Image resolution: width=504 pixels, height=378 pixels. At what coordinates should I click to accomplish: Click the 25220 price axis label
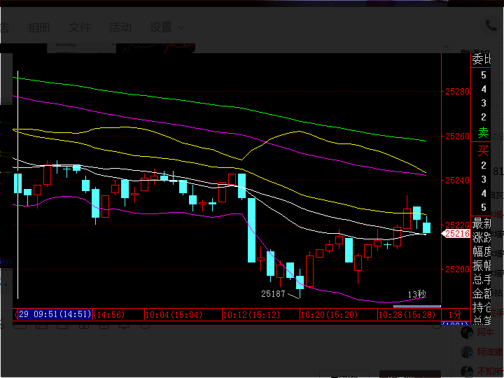[x=457, y=225]
